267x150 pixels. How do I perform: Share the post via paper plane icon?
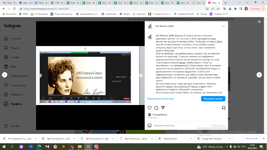tap(163, 108)
